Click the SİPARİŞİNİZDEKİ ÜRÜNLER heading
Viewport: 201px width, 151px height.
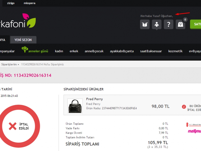(84, 89)
